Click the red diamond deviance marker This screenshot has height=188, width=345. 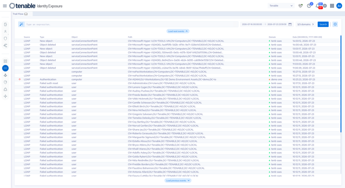coord(20,79)
